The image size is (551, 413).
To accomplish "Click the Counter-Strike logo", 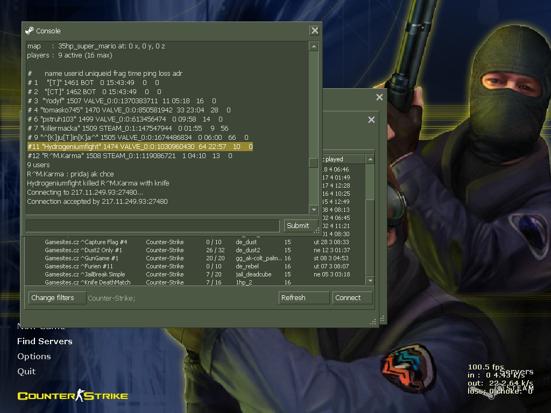I will pyautogui.click(x=73, y=396).
